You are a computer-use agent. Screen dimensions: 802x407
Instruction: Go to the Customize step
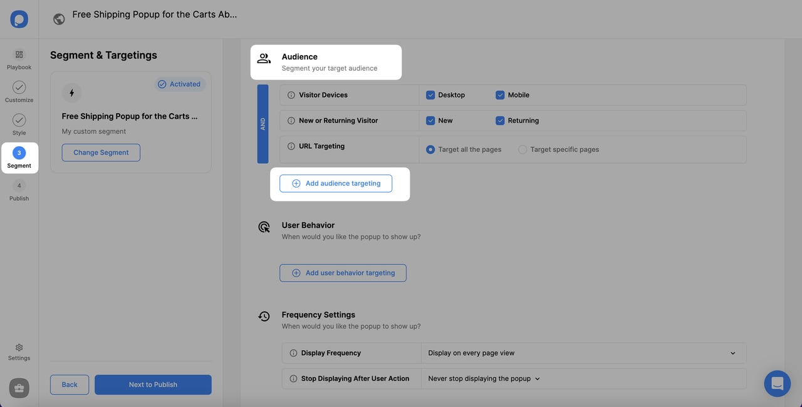(19, 92)
